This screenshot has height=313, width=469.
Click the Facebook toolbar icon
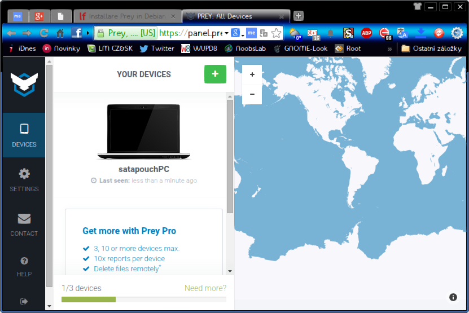pos(77,33)
